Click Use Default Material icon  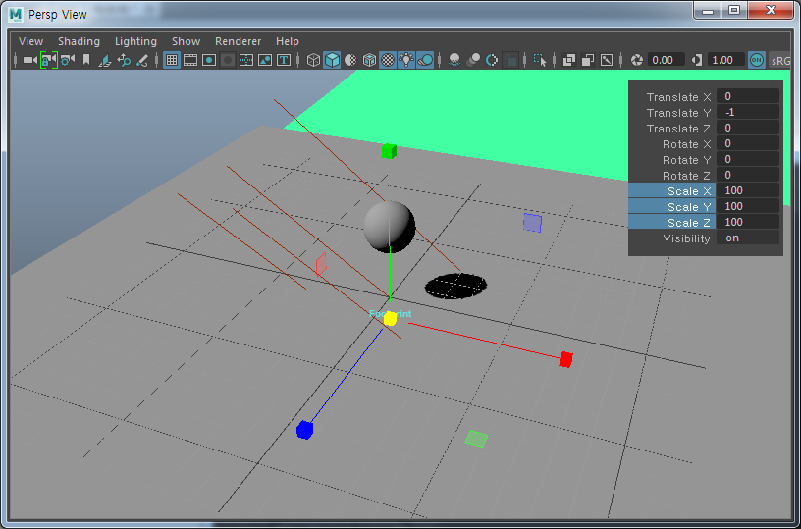(350, 60)
